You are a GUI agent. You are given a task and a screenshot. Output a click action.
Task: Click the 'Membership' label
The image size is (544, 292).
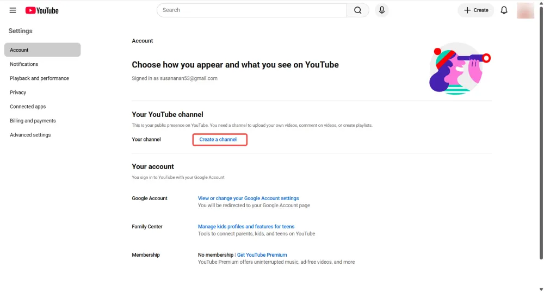(146, 255)
